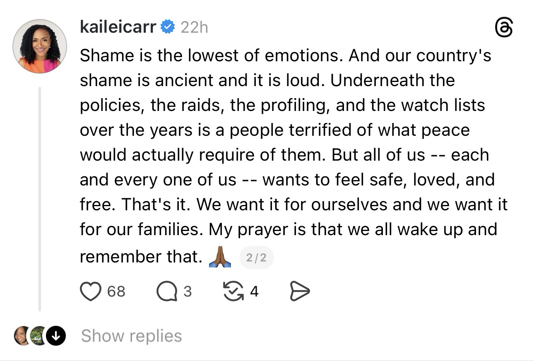This screenshot has width=534, height=361.
Task: Click the second replier avatar
Action: 38,336
